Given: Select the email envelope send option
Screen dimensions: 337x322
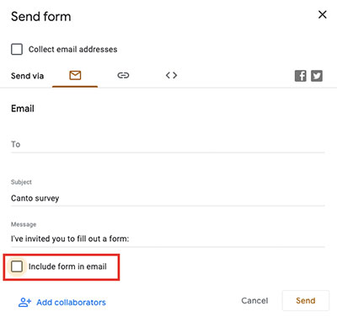Looking at the screenshot, I should coord(75,75).
